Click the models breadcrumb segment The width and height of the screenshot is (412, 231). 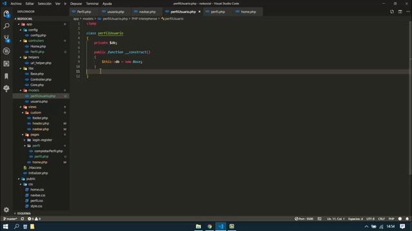point(88,19)
